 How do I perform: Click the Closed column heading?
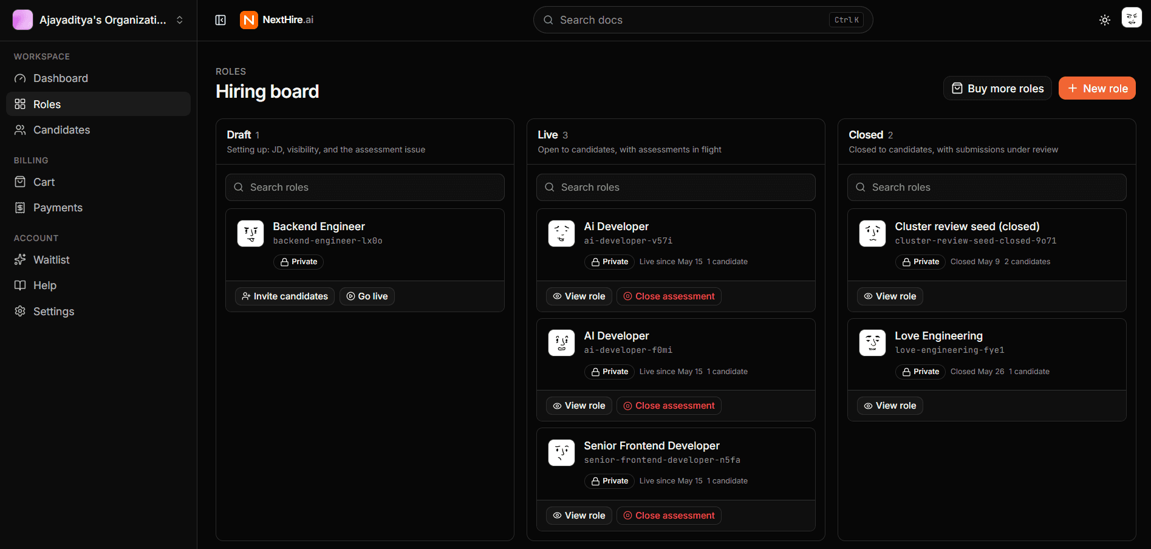866,135
